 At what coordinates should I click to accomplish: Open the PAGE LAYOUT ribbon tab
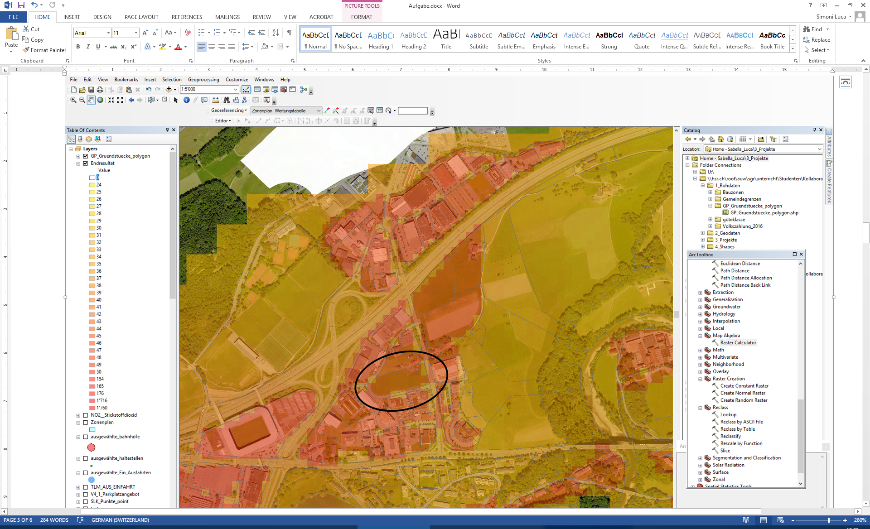tap(141, 17)
